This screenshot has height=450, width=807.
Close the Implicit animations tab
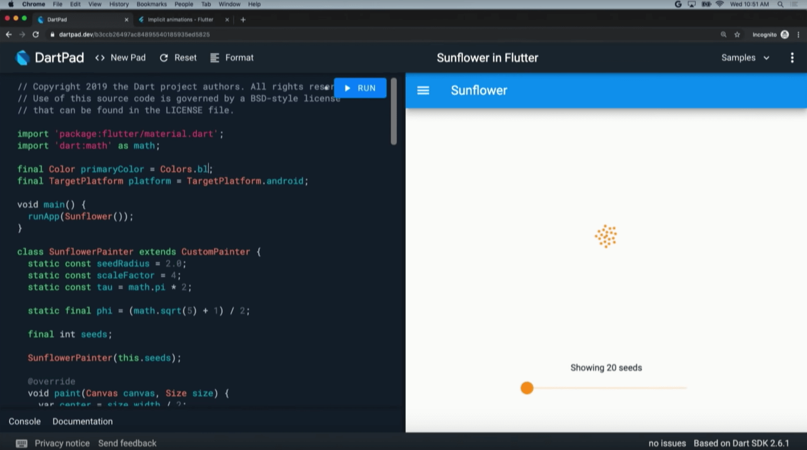click(227, 19)
